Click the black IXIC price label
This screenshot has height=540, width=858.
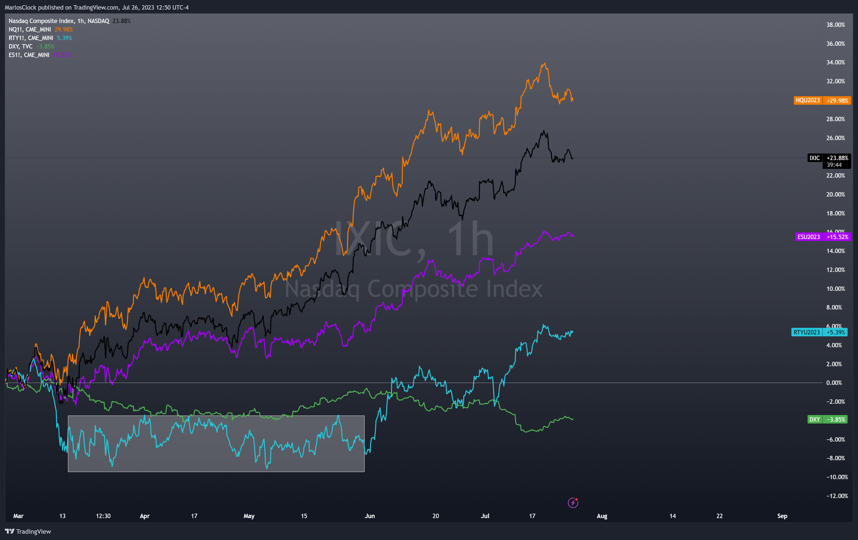pos(814,158)
